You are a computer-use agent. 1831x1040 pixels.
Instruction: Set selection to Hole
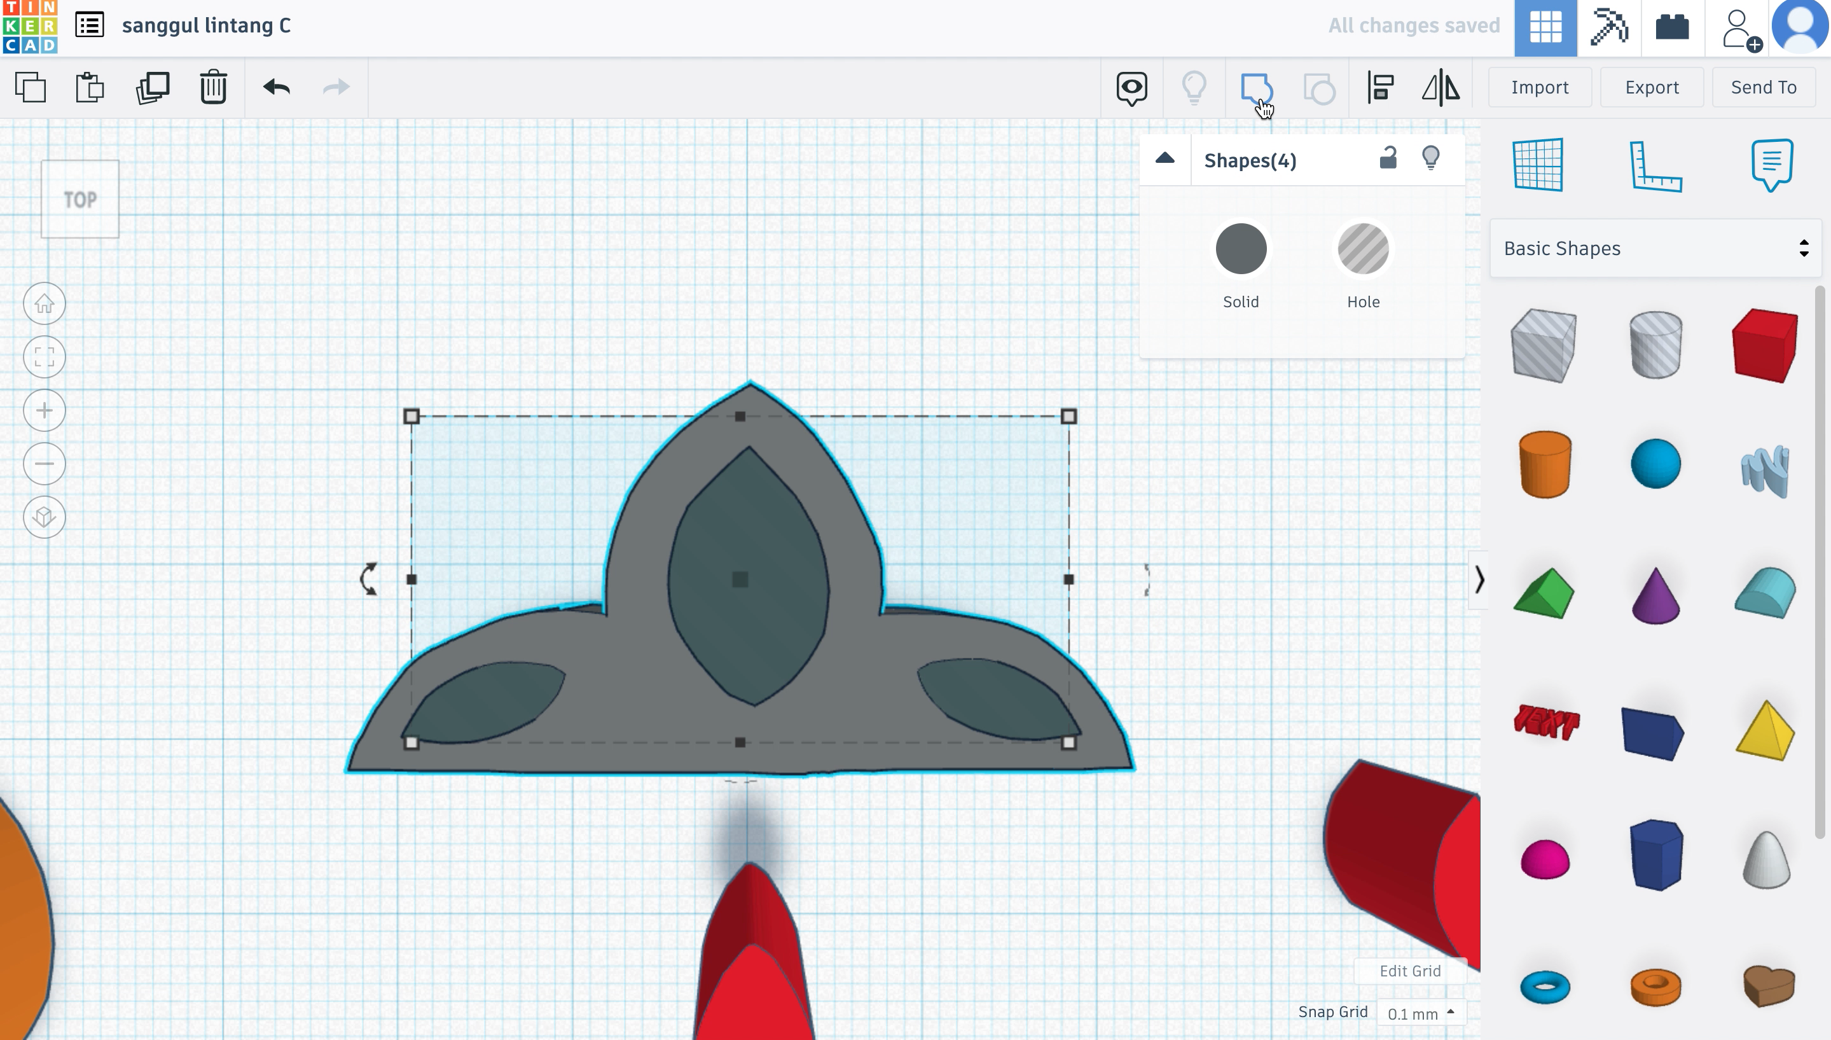click(x=1362, y=249)
